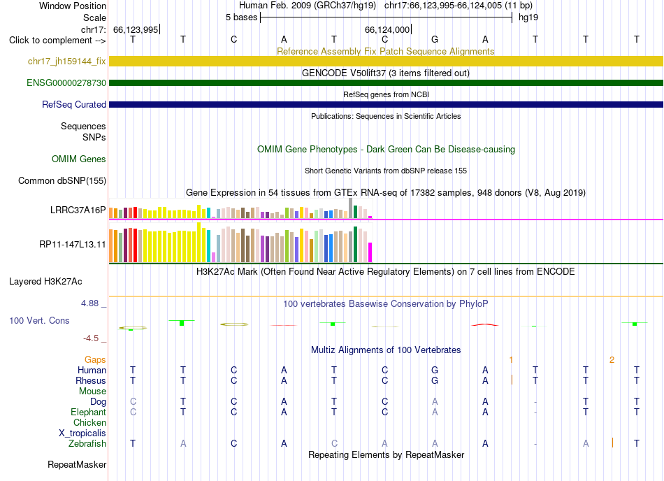
Task: Click the 66,123,995 position marker
Action: tap(136, 29)
